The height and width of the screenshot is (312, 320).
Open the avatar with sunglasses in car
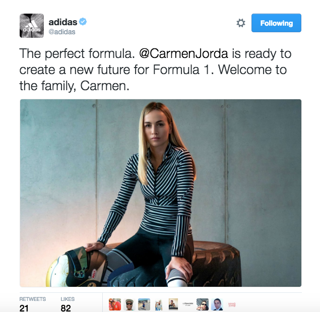click(203, 304)
